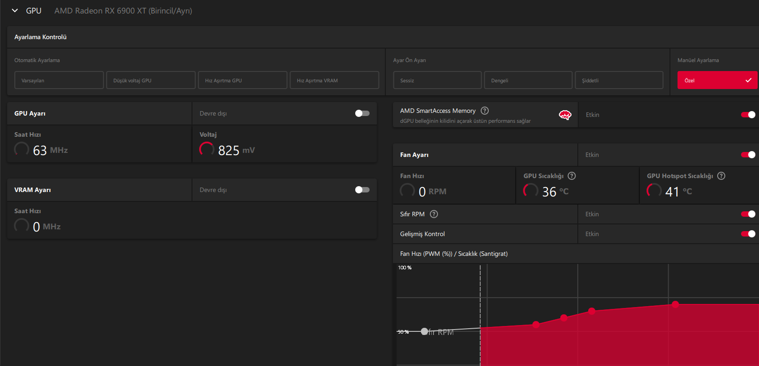
Task: Choose the Düşük voltaj GPU preset
Action: (x=151, y=80)
